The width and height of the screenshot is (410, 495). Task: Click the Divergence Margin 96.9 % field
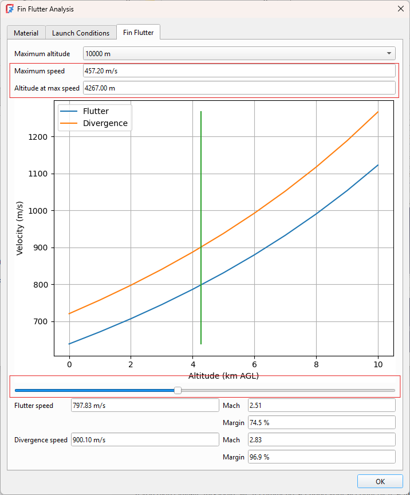tap(321, 457)
